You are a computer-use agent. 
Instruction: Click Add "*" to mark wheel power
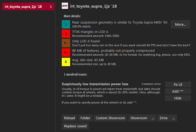click(x=178, y=91)
